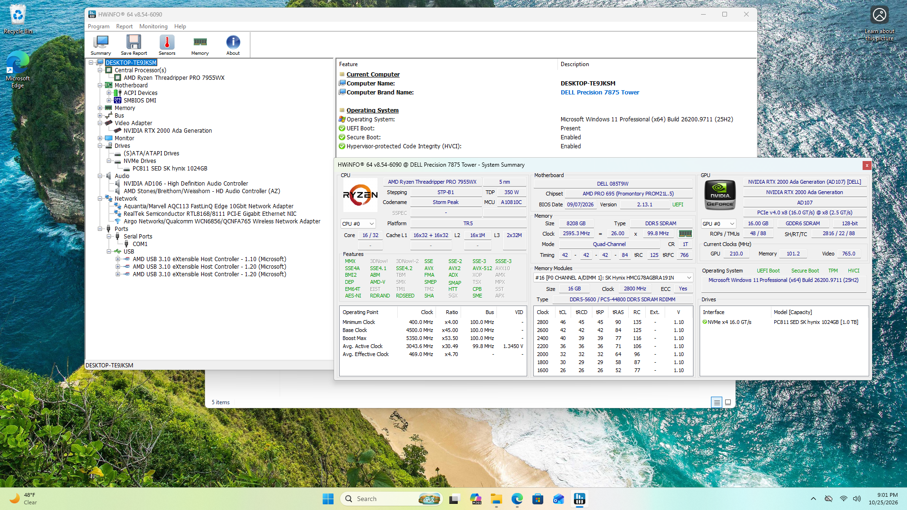Open Task View from the taskbar
The height and width of the screenshot is (510, 907).
click(454, 499)
